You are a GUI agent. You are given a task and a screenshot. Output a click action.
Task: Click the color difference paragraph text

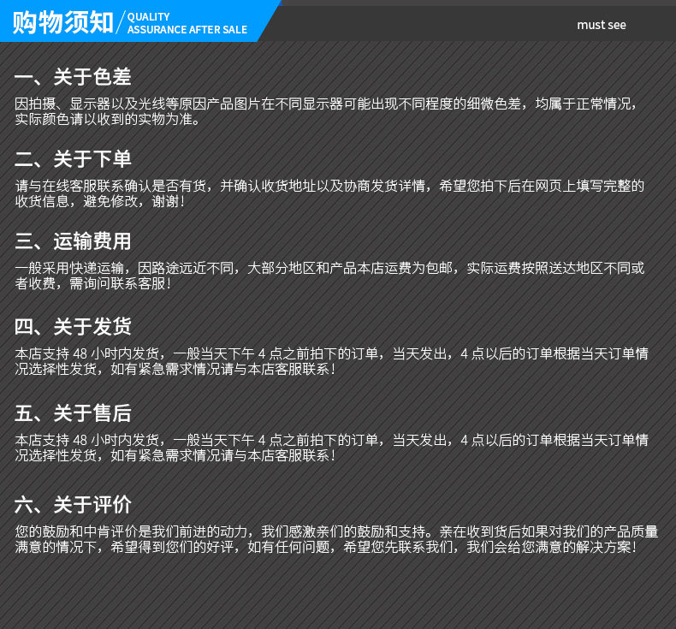(325, 111)
